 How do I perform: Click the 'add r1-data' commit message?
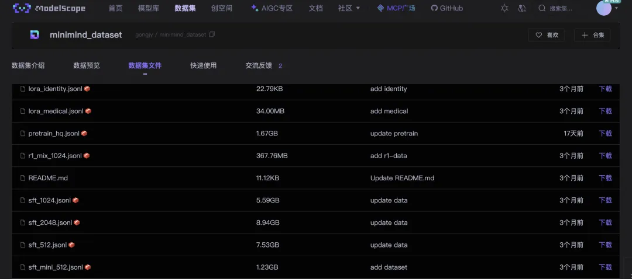[389, 156]
